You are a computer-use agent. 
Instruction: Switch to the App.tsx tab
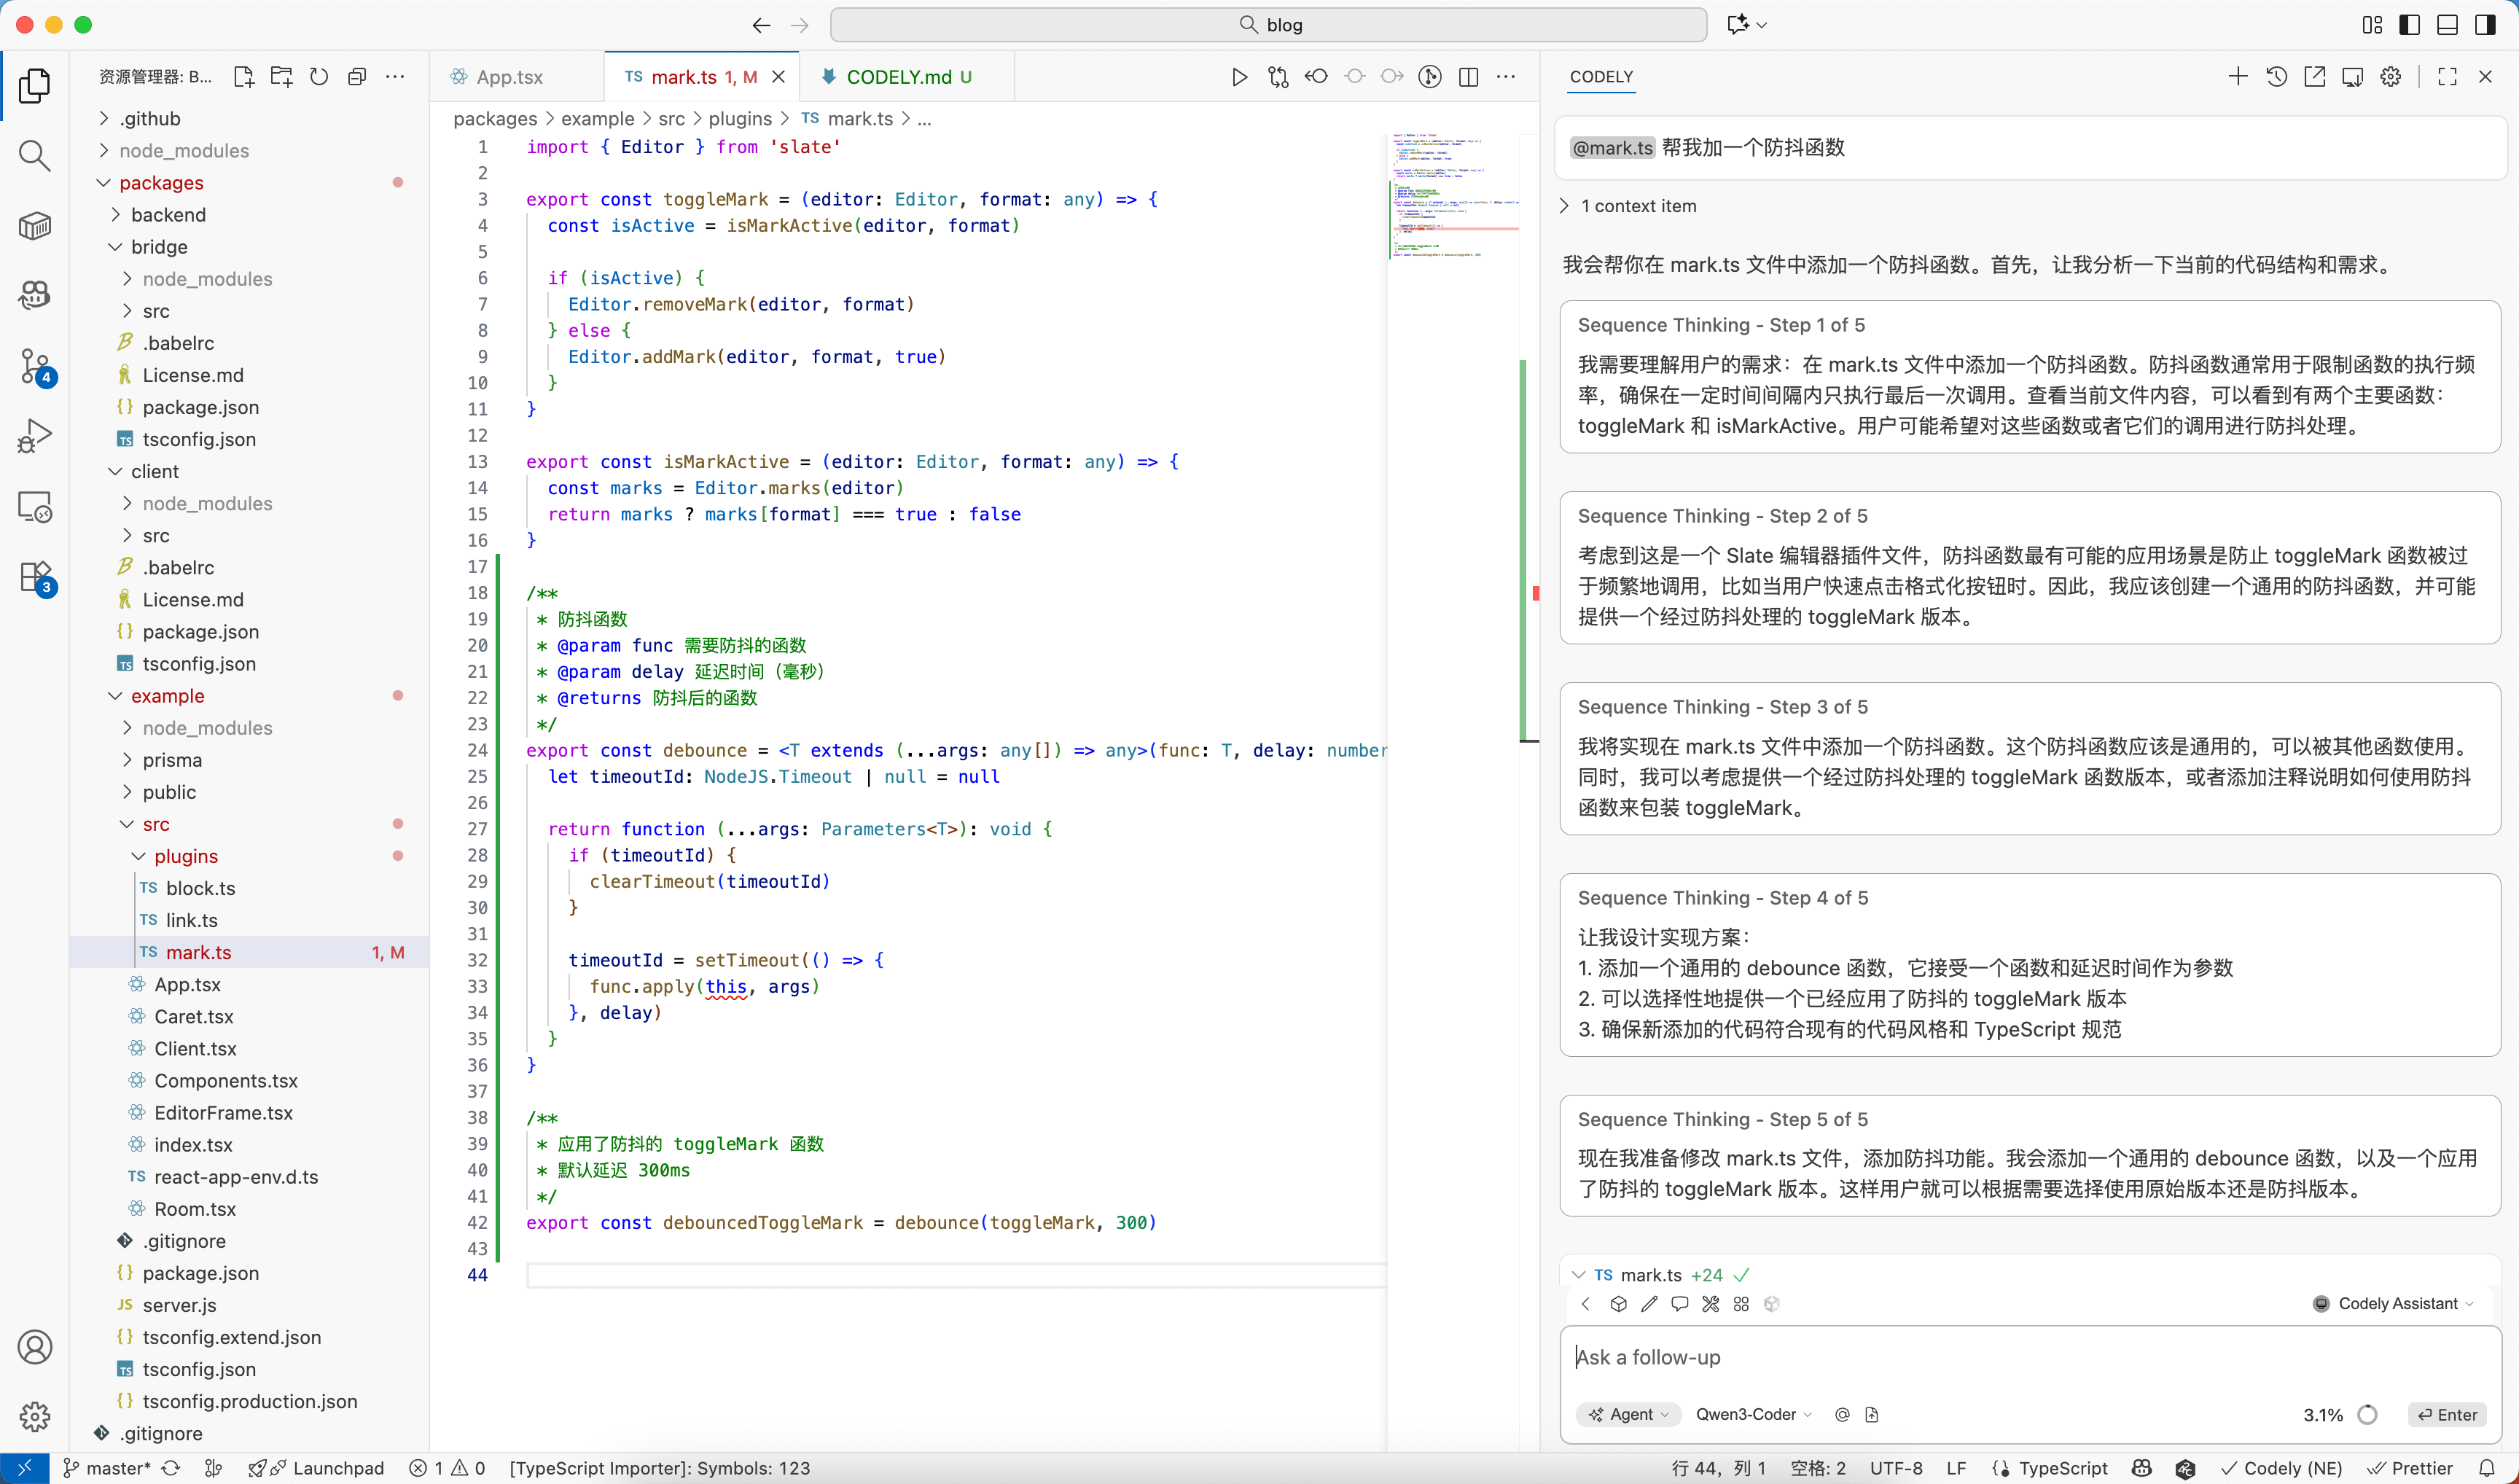pos(508,77)
